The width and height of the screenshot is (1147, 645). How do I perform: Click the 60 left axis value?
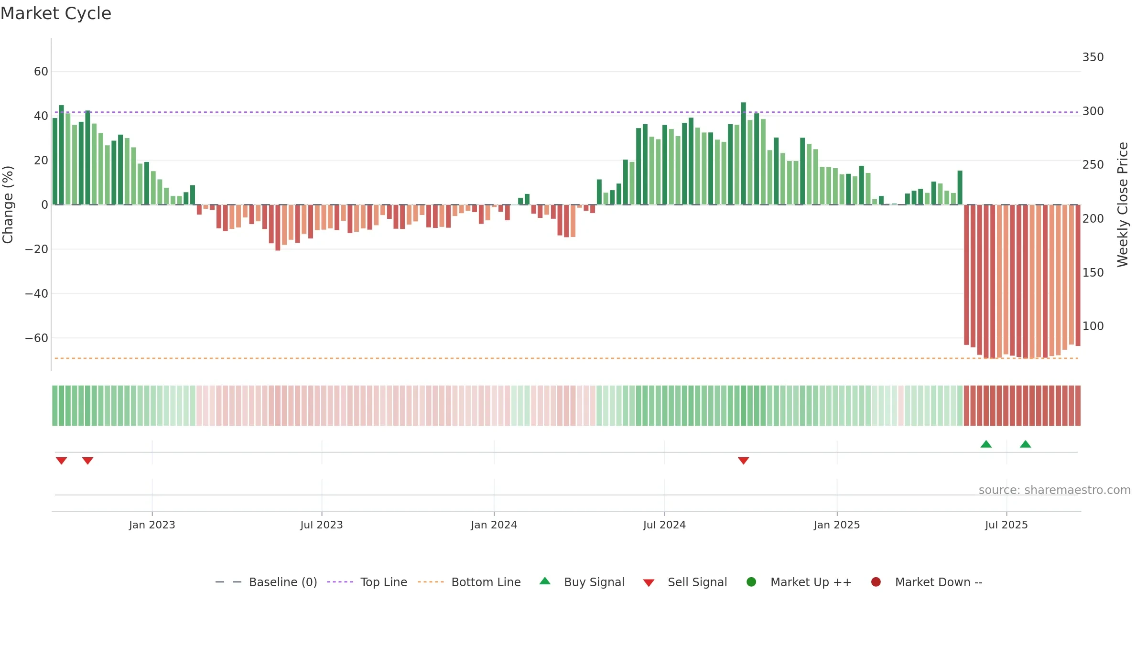(41, 72)
